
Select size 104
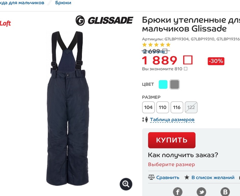click(148, 107)
